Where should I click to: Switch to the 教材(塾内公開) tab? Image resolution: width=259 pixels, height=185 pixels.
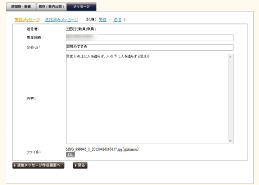click(51, 7)
